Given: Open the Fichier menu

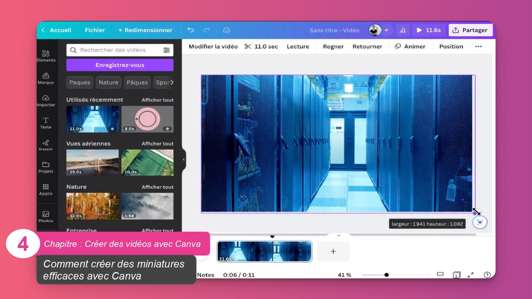Looking at the screenshot, I should point(95,30).
